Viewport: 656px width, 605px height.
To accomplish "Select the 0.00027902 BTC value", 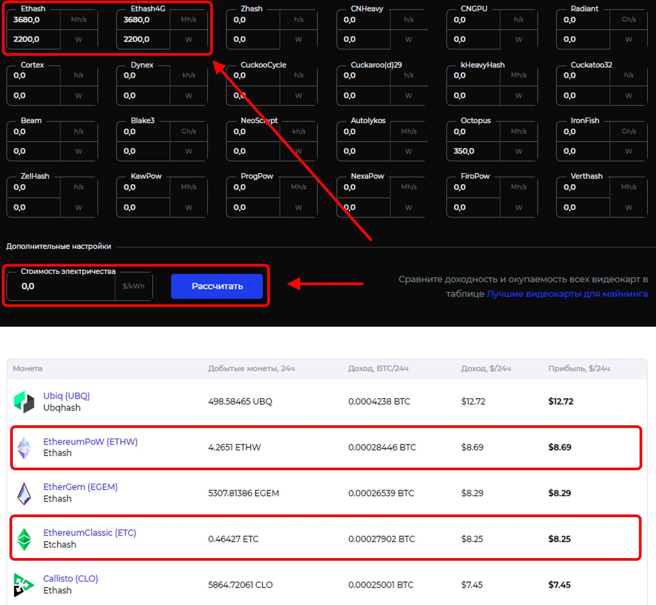I will pyautogui.click(x=381, y=539).
